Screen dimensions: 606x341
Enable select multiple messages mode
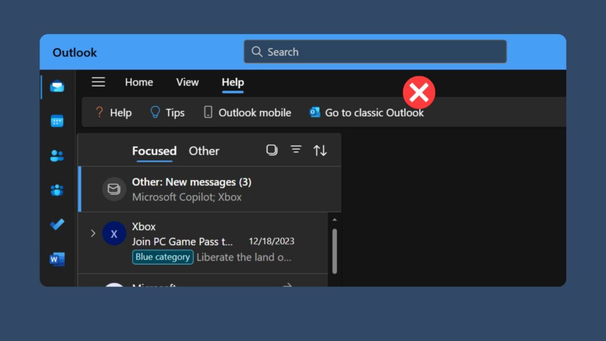point(272,150)
